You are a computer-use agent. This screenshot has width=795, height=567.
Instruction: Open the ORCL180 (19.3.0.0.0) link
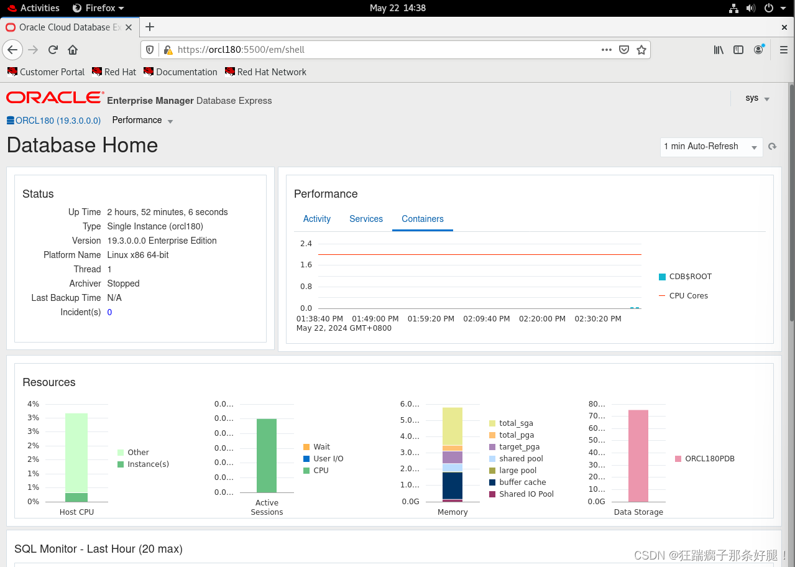[x=58, y=121]
